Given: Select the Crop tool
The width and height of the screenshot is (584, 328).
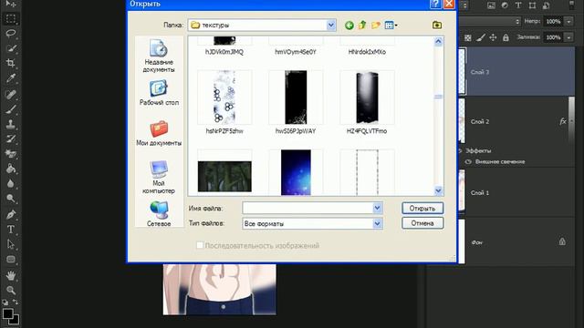Looking at the screenshot, I should pos(11,63).
